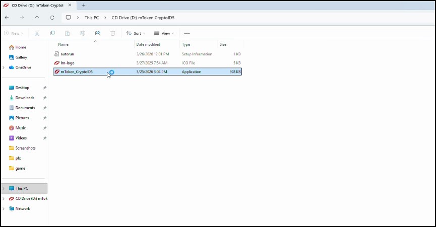Unpin Desktop using its pin icon
This screenshot has width=436, height=227.
pyautogui.click(x=45, y=88)
